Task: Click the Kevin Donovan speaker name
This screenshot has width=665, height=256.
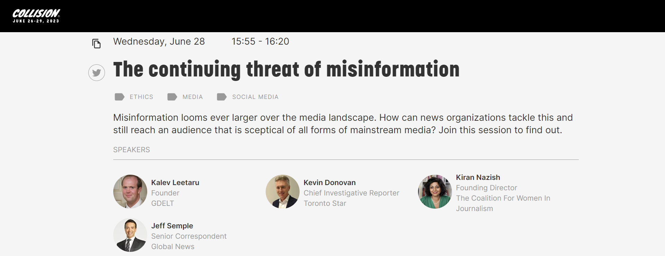Action: (330, 183)
